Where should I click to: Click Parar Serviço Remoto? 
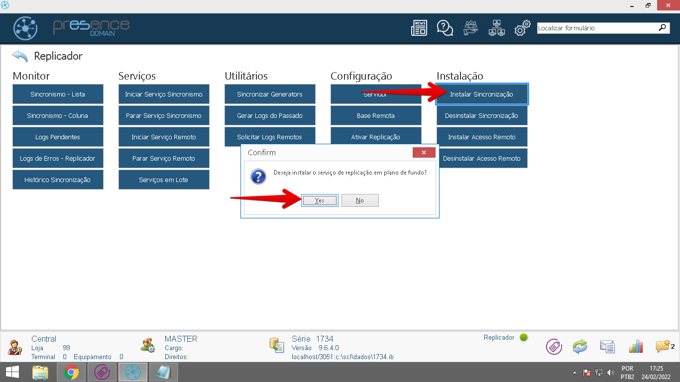164,158
